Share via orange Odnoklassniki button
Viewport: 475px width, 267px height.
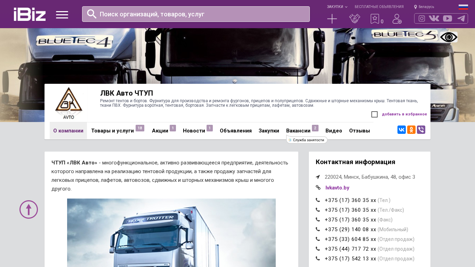point(411,130)
